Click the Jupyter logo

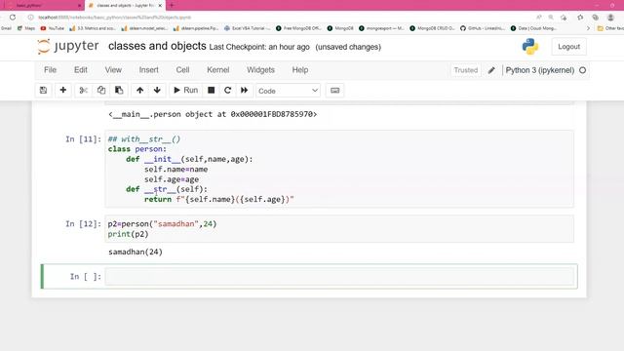[68, 46]
